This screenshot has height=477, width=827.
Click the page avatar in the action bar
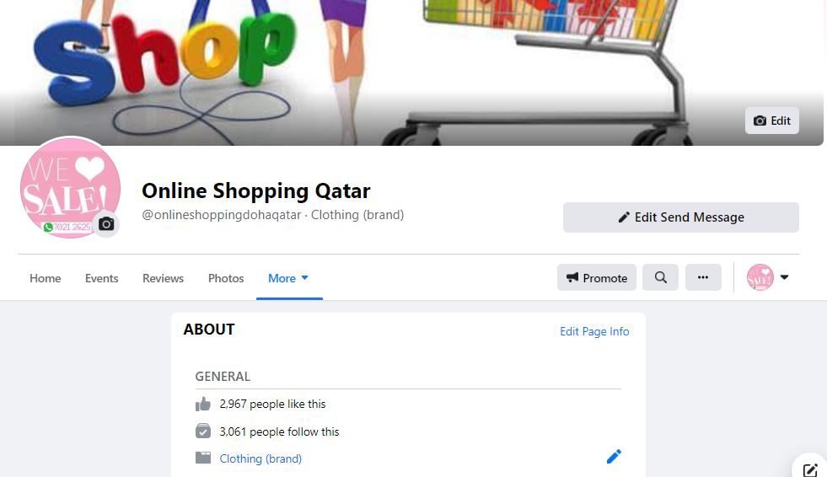pyautogui.click(x=760, y=277)
